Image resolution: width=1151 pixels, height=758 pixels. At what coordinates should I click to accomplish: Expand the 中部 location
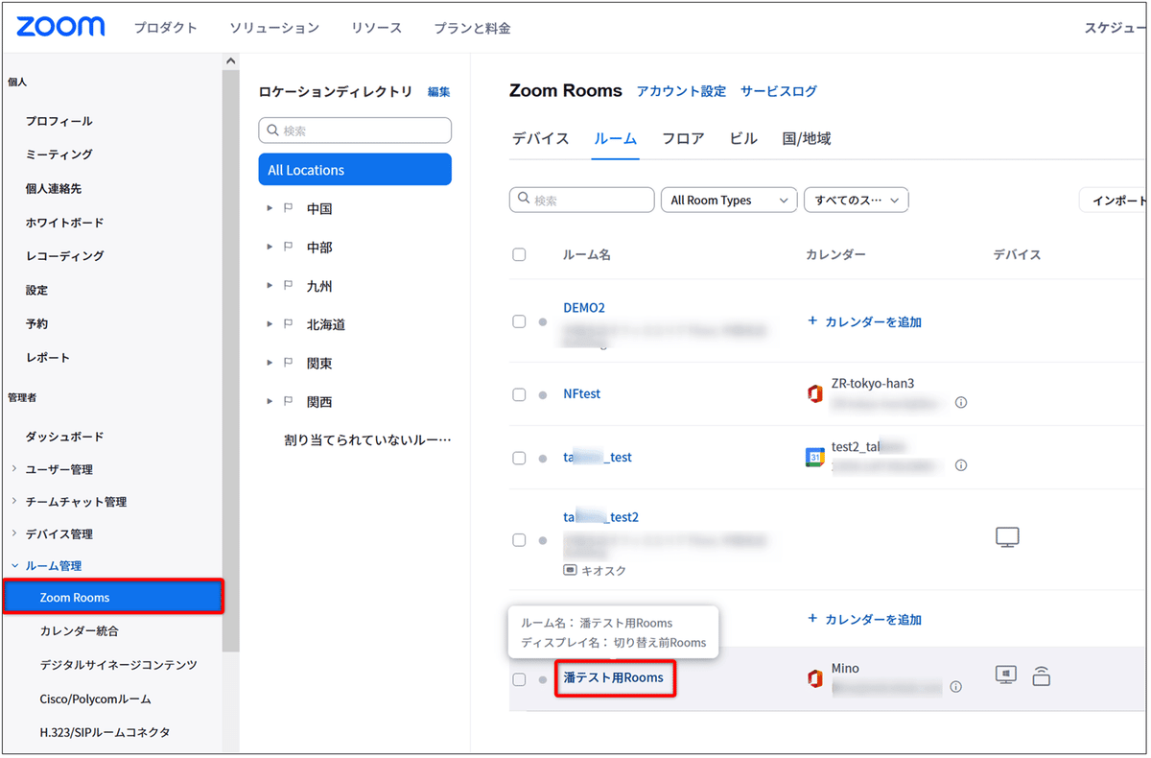point(270,247)
